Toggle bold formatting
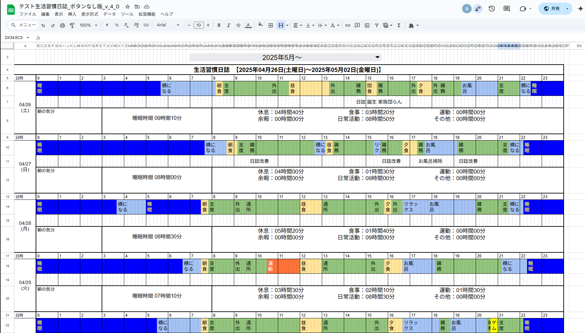The width and height of the screenshot is (585, 333). [219, 25]
